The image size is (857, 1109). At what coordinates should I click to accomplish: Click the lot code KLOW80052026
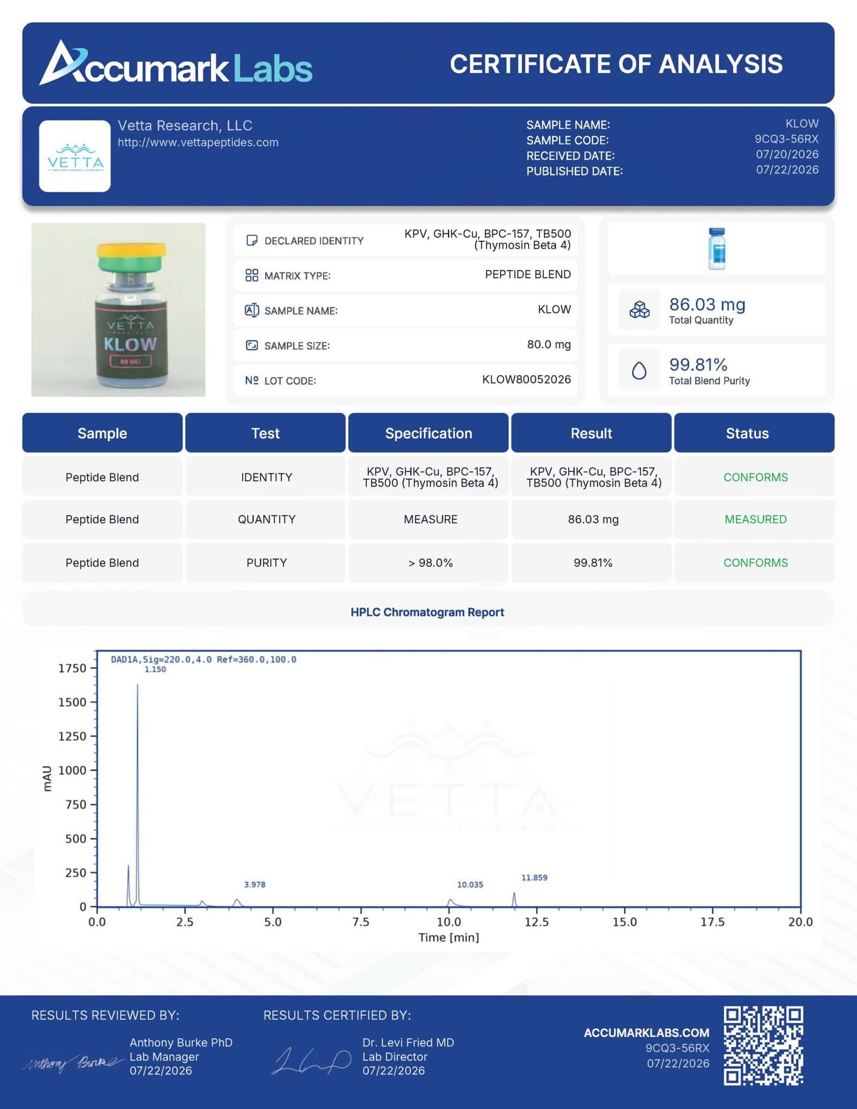[527, 379]
